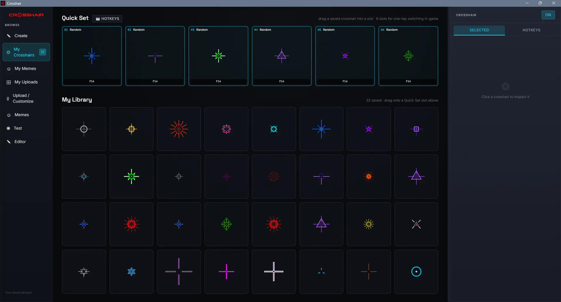Click the 32 count badge on My Crosshairs
The height and width of the screenshot is (302, 561).
(43, 52)
